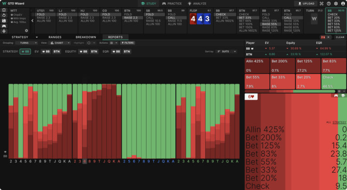Click the screenshot capture icon in top bar
347x190 pixels.
click(x=322, y=4)
